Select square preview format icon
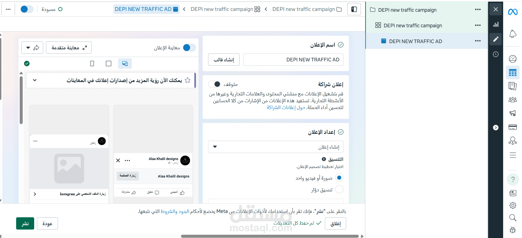The width and height of the screenshot is (522, 238). [x=109, y=64]
